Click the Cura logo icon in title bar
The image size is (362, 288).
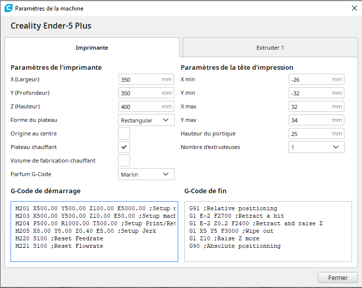8,8
